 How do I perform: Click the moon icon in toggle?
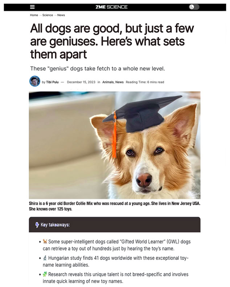coord(192,7)
